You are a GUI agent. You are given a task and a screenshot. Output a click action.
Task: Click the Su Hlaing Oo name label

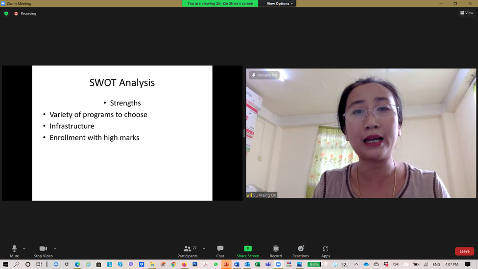[262, 195]
